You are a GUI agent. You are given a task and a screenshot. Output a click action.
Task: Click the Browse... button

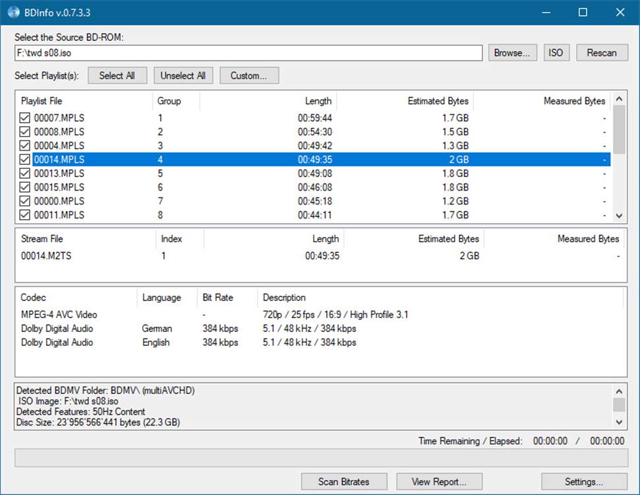point(513,53)
